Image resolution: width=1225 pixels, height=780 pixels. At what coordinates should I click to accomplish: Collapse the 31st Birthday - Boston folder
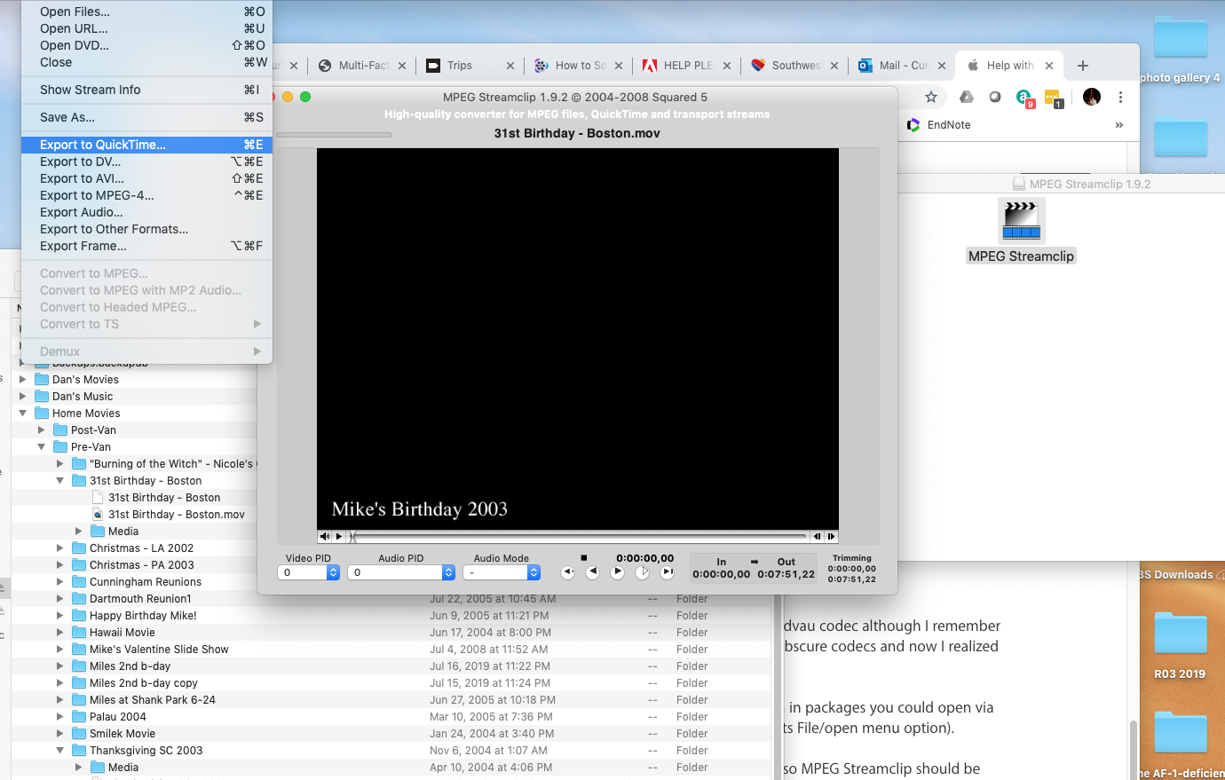(60, 481)
